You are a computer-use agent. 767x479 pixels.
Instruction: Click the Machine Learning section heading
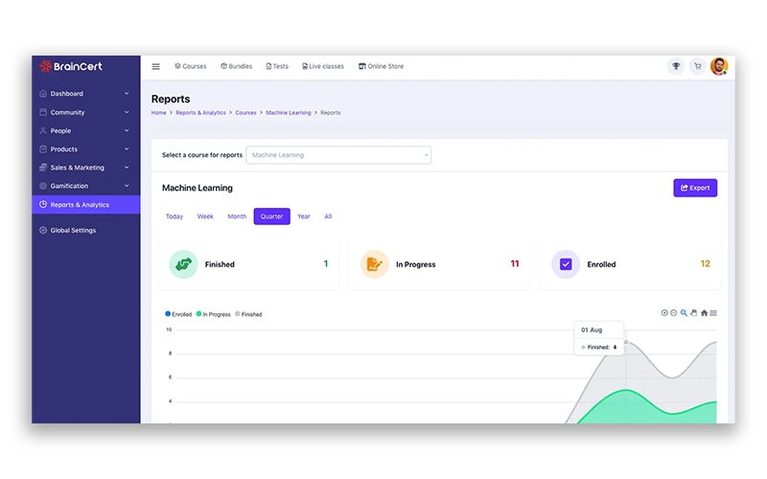[198, 188]
